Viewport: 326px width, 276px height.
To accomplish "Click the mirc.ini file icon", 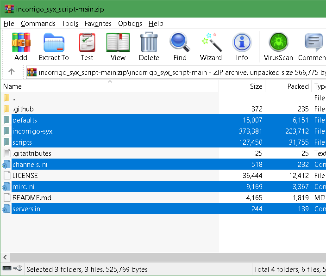I will 6,187.
